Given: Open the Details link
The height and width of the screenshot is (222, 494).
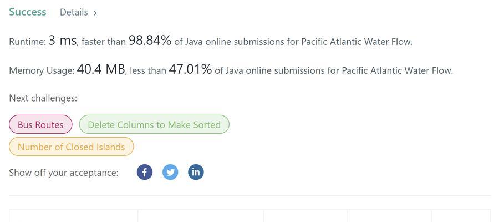Looking at the screenshot, I should [x=74, y=12].
